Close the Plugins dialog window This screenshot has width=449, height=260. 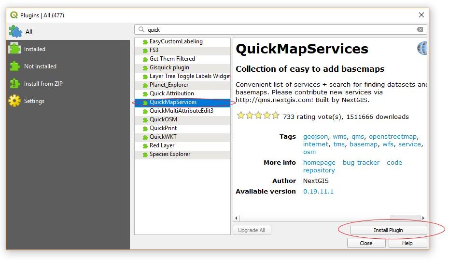click(x=421, y=15)
